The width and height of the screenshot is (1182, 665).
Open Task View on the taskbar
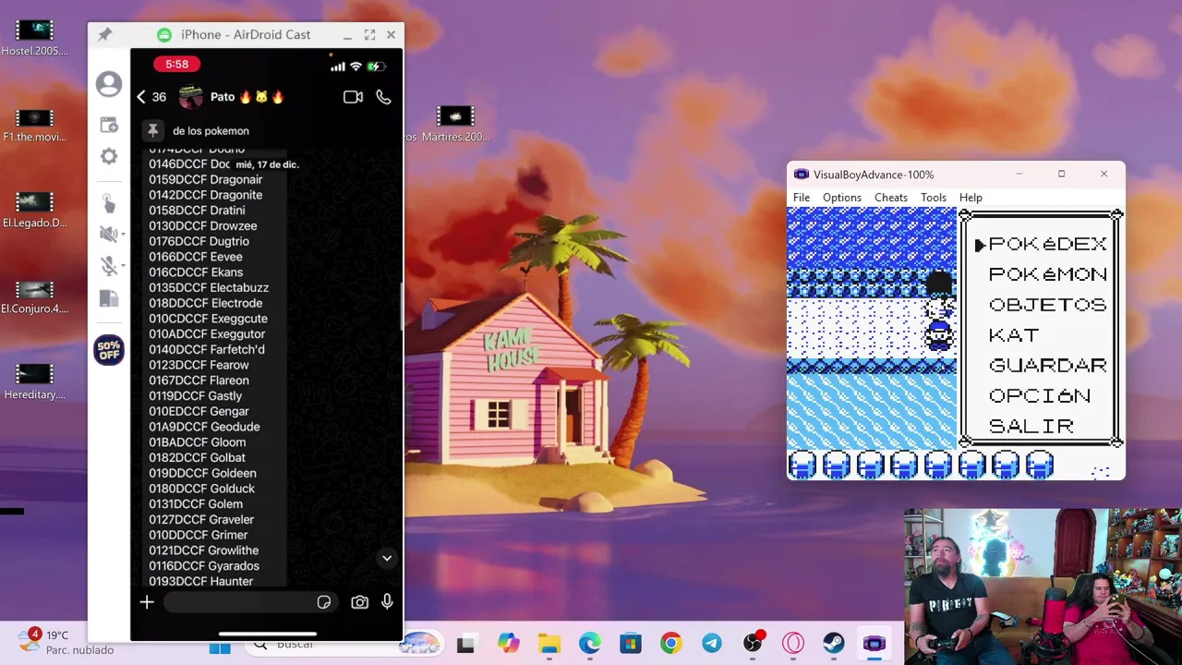tap(465, 644)
